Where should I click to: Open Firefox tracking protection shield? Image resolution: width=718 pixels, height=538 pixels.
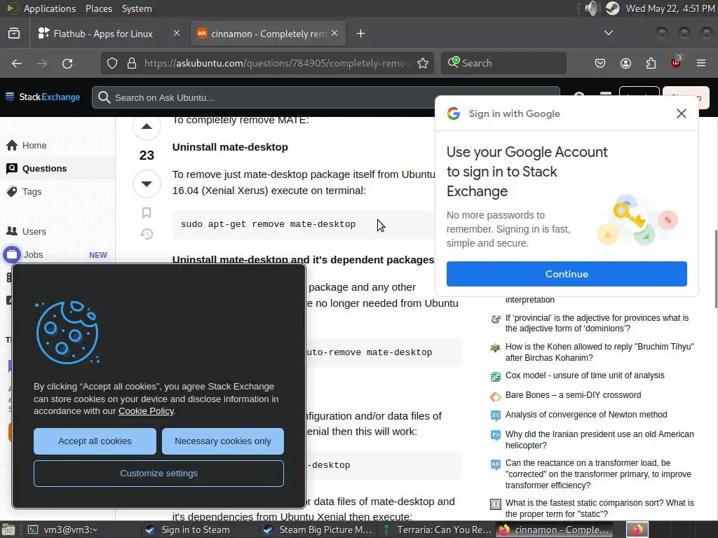click(x=112, y=63)
